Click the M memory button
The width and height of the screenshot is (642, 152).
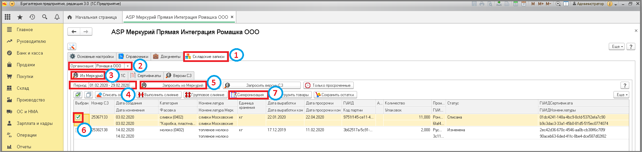pos(533,4)
